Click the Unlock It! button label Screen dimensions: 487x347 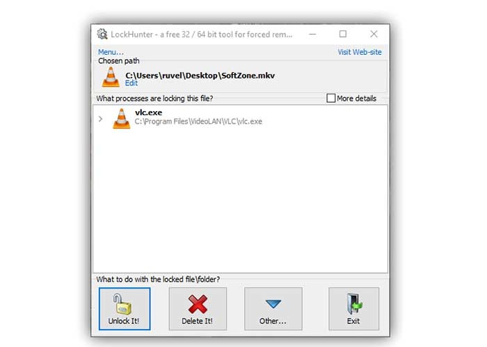(124, 321)
